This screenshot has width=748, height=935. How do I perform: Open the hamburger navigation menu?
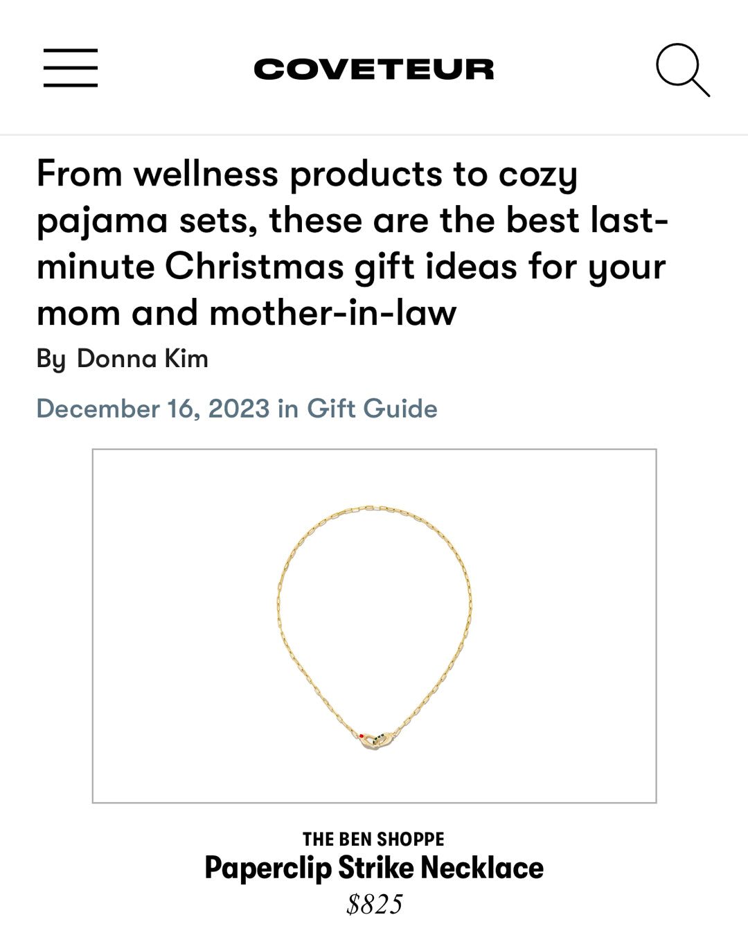tap(71, 68)
